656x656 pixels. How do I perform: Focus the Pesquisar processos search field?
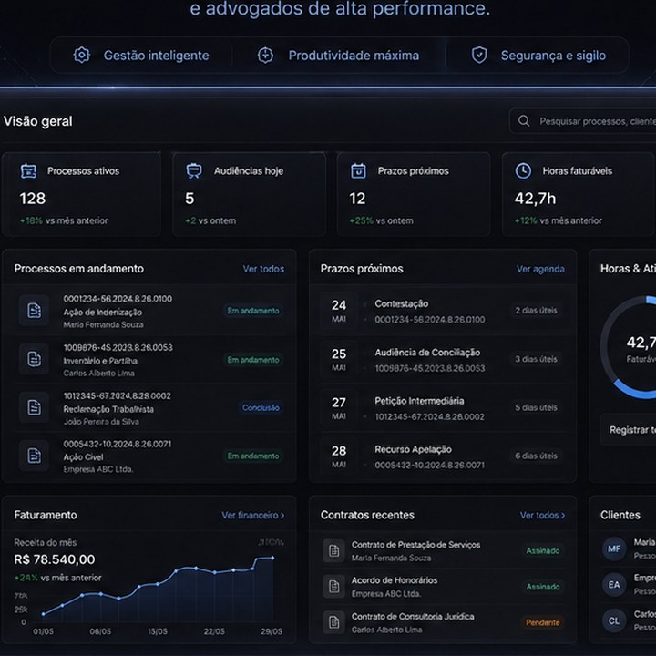pyautogui.click(x=583, y=121)
